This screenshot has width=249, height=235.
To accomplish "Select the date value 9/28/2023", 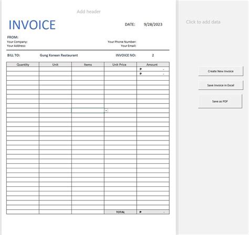I will tap(153, 25).
